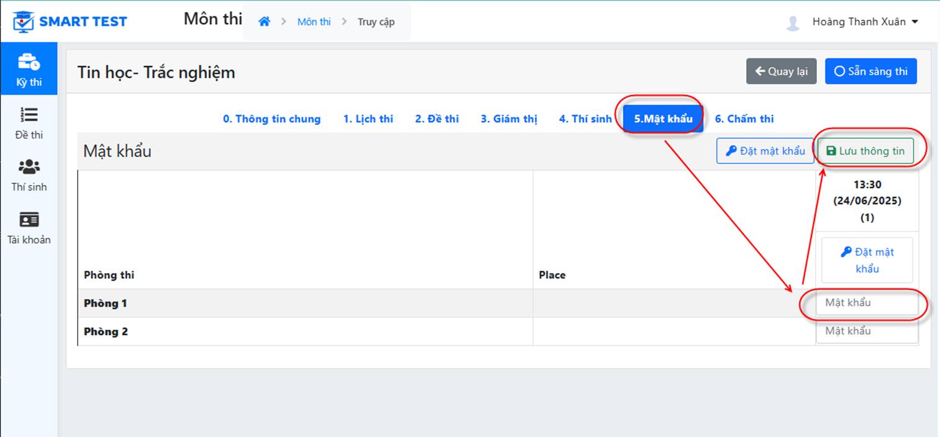Expand Hoàng Thanh Xuân user dropdown
The width and height of the screenshot is (940, 437).
(865, 22)
